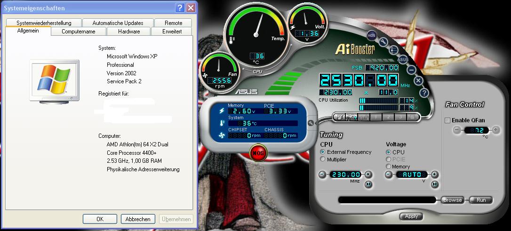Click the save disk icon in AI Booster toolbar
The height and width of the screenshot is (231, 511).
(x=412, y=117)
